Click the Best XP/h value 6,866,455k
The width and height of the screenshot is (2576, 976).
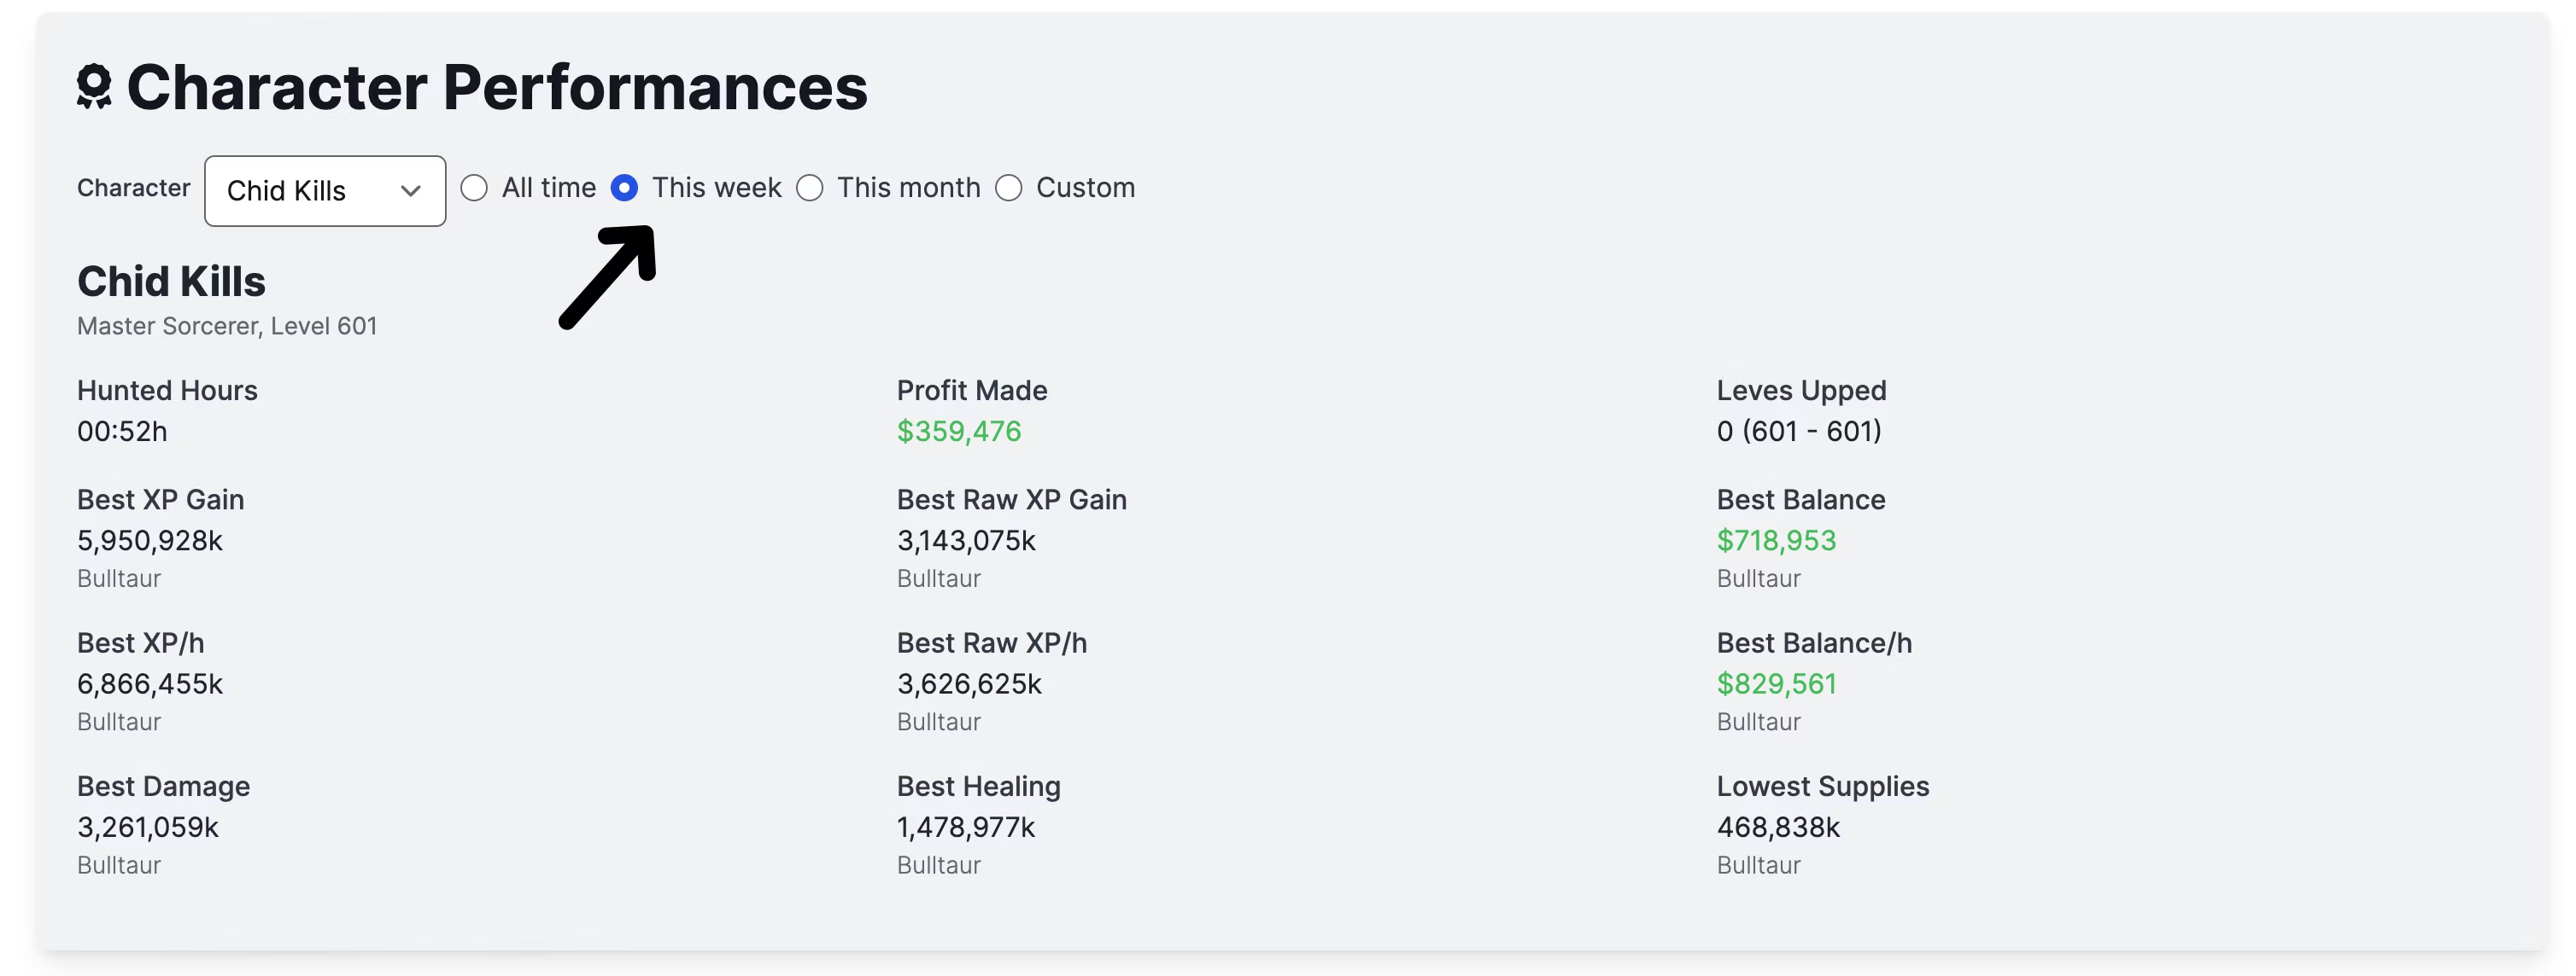[150, 684]
